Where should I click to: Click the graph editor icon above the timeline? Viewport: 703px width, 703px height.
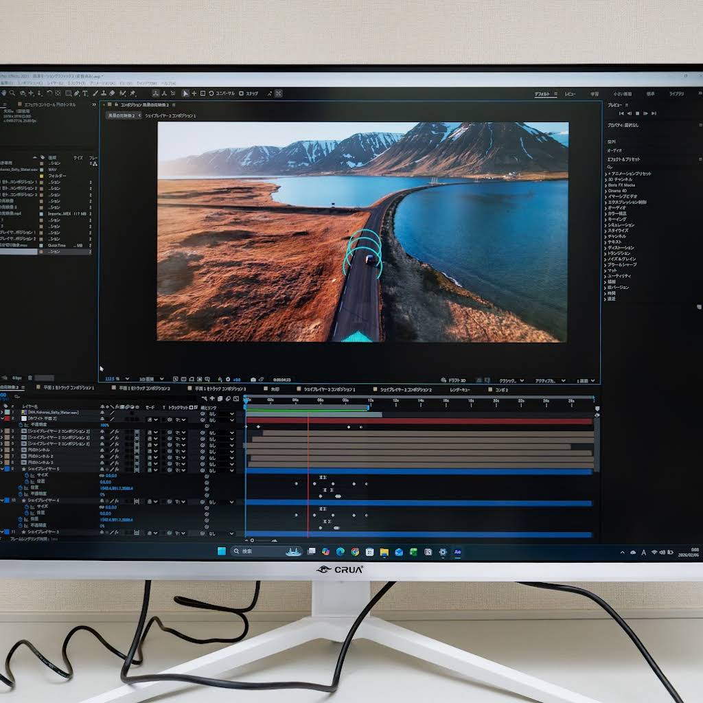point(236,398)
